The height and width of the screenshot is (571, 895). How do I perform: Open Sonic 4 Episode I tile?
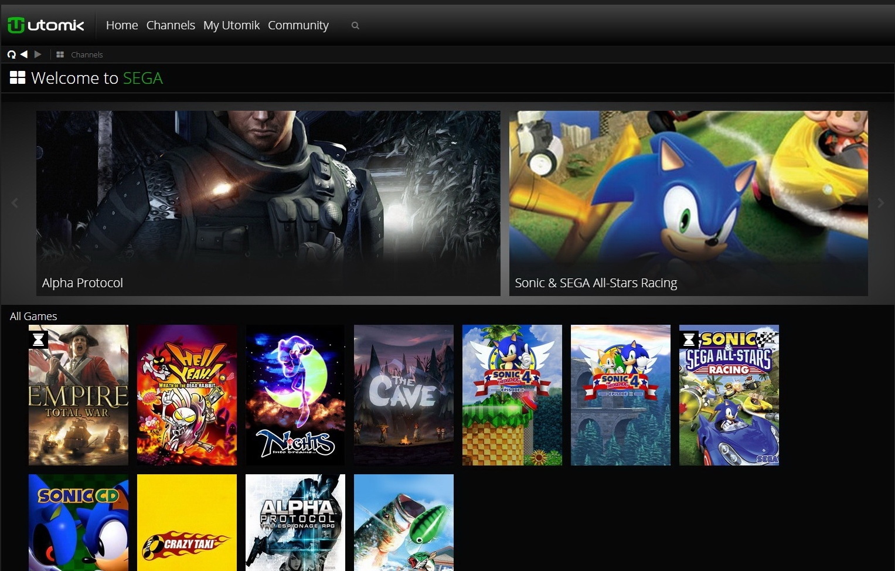point(512,395)
